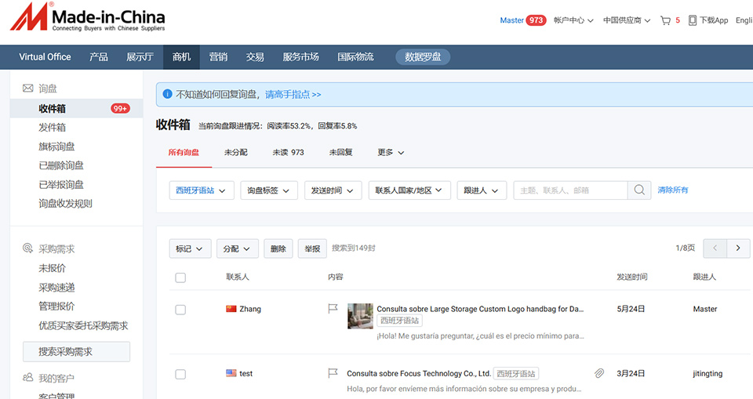The image size is (753, 399).
Task: Check the Zhang inquiry checkbox
Action: (x=180, y=310)
